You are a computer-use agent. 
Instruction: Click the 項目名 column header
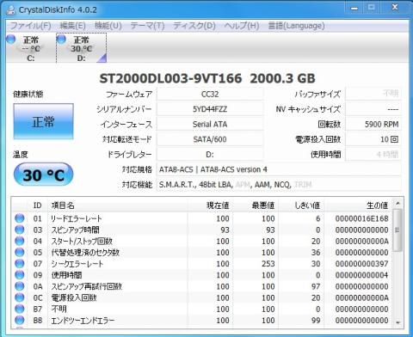pos(118,205)
